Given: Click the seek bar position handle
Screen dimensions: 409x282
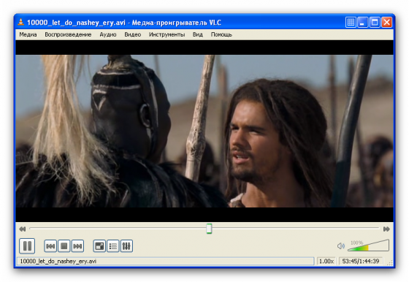Looking at the screenshot, I should click(x=209, y=229).
